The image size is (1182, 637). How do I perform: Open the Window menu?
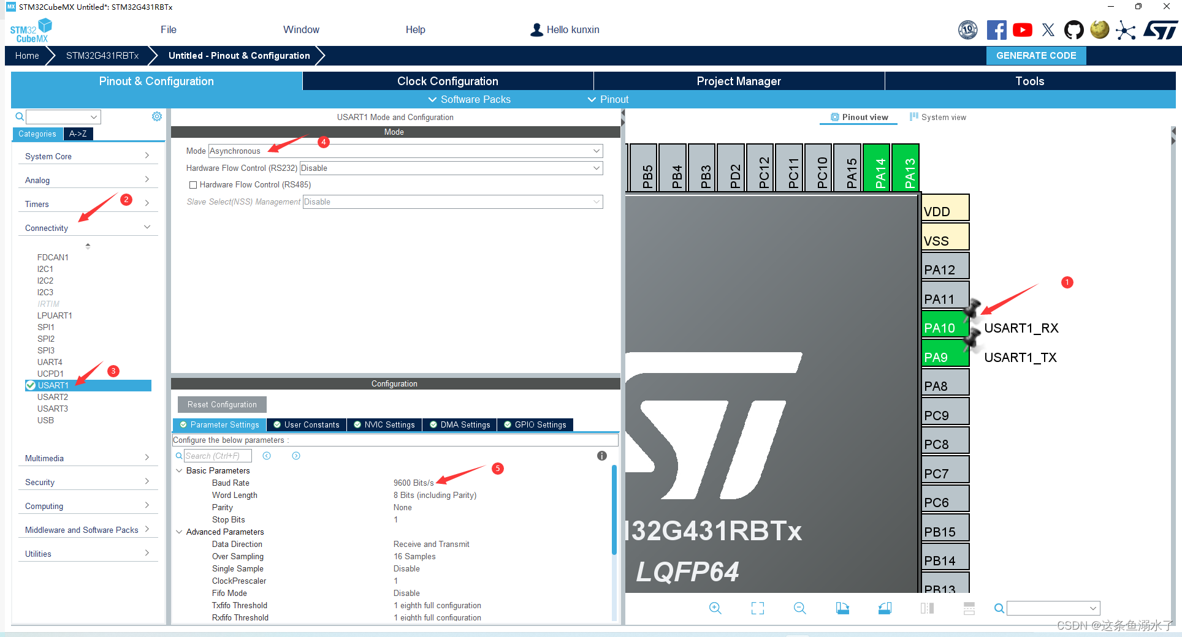click(301, 29)
